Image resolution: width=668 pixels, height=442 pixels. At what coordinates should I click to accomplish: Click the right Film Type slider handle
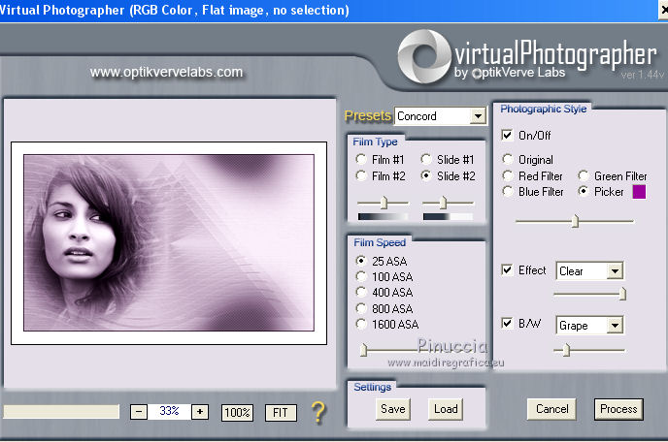(443, 203)
